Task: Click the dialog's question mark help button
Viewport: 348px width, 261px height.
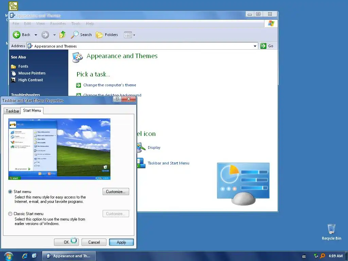Action: point(117,99)
